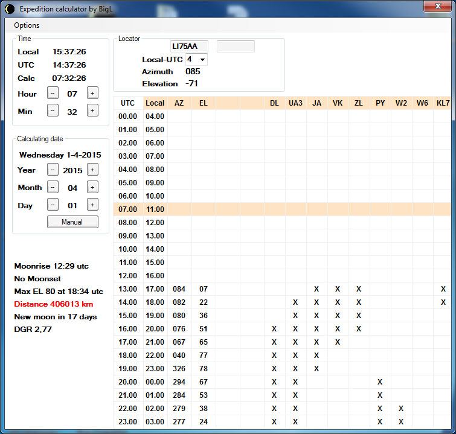
Task: Decrease the Hour value with minus button
Action: point(53,94)
